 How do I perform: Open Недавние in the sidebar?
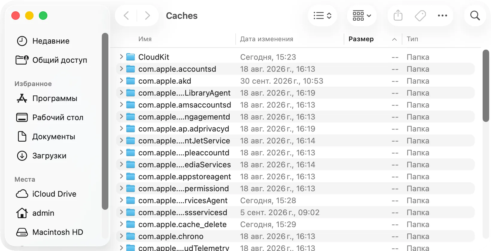(x=51, y=41)
